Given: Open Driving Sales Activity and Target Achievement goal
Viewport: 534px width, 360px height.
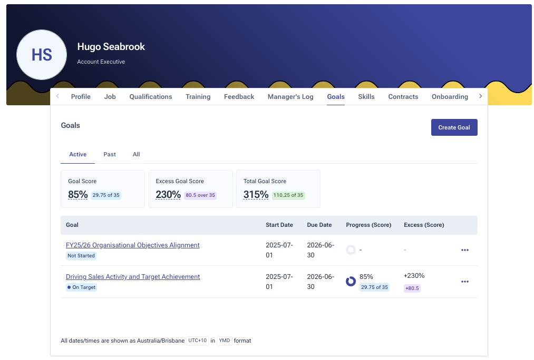Looking at the screenshot, I should pyautogui.click(x=133, y=277).
